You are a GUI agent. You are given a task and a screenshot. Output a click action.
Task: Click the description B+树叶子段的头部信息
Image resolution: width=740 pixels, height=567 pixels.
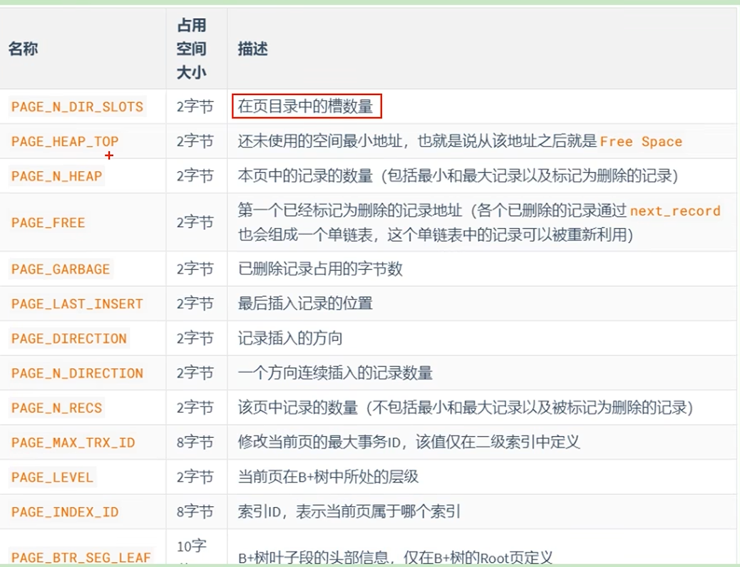[314, 558]
